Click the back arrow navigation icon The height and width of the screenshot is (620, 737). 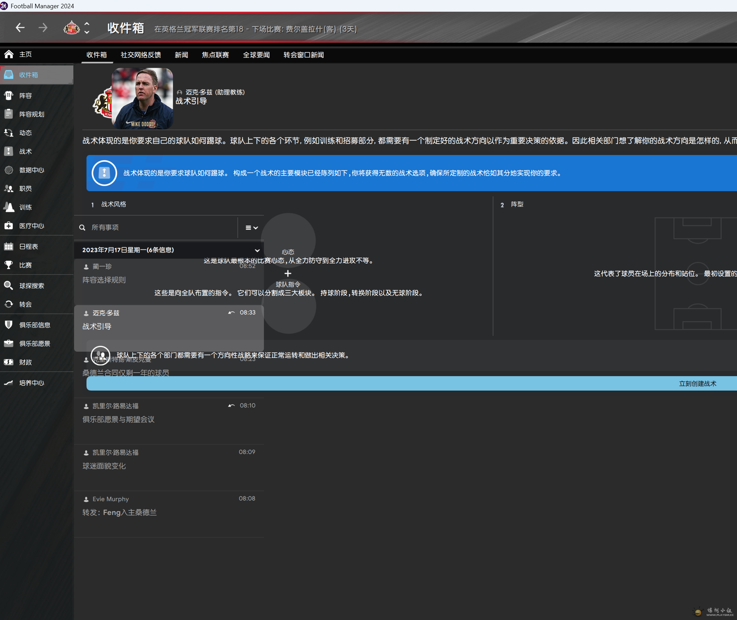tap(20, 28)
